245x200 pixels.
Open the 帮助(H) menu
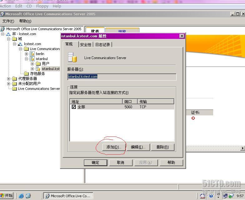(x=25, y=21)
